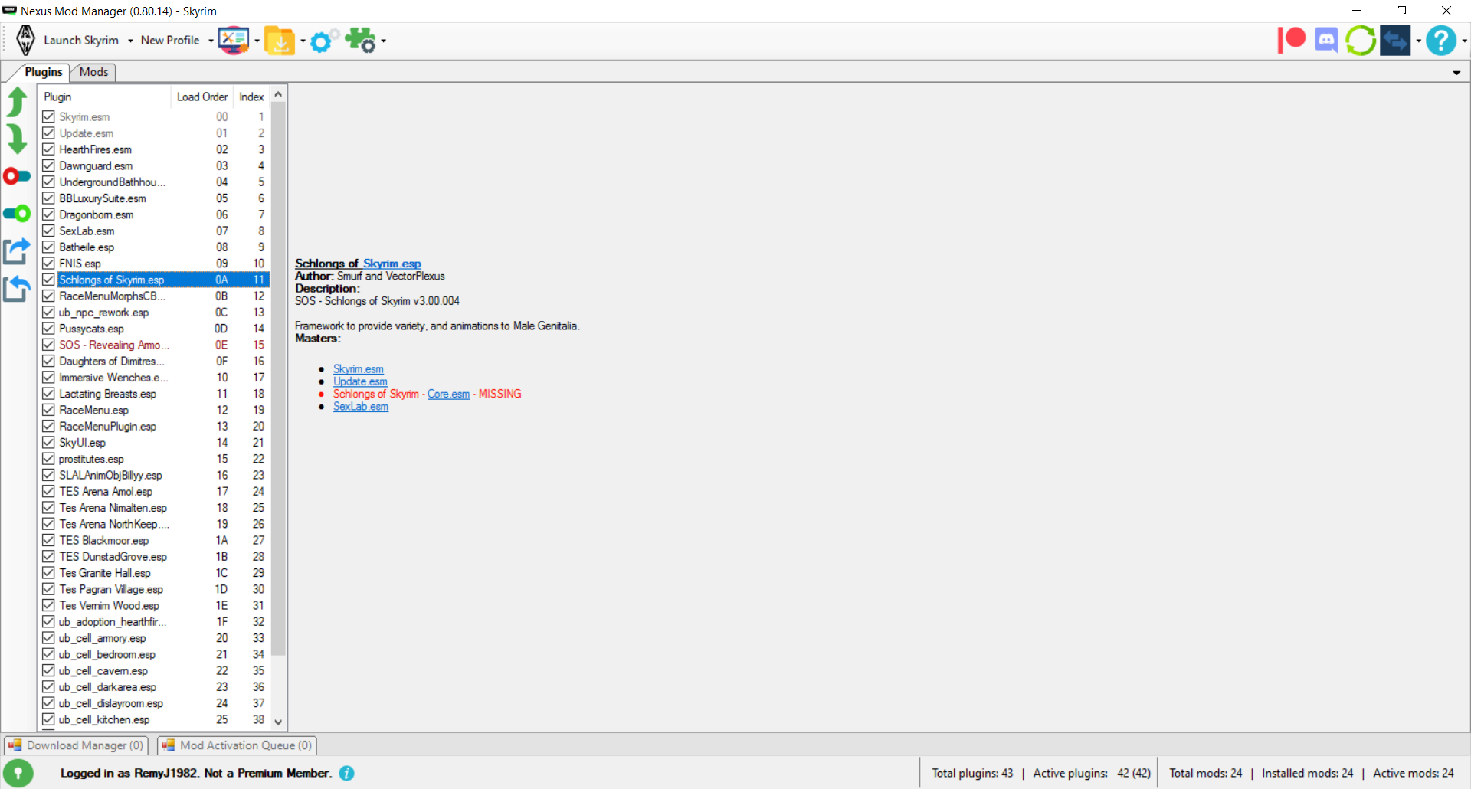1471x789 pixels.
Task: Disable the SkyUI.esp plugin
Action: click(x=48, y=443)
